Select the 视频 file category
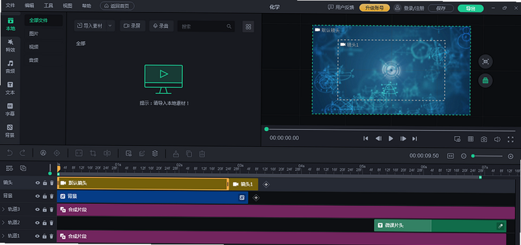521x245 pixels. [x=34, y=47]
